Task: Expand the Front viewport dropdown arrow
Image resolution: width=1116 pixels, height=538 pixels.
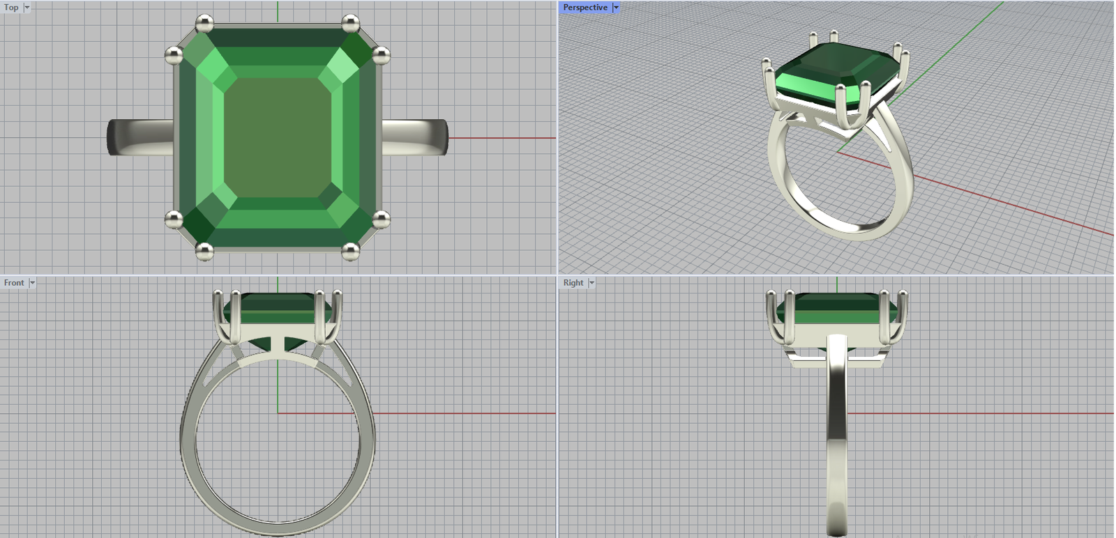Action: [x=32, y=283]
